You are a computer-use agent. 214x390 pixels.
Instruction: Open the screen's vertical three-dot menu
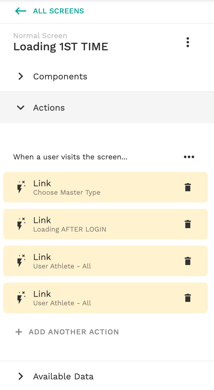click(x=187, y=42)
